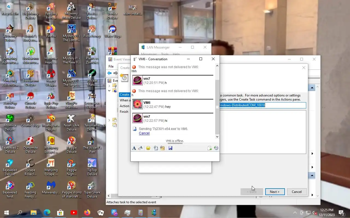Click the send file paperclip icon

(156, 148)
